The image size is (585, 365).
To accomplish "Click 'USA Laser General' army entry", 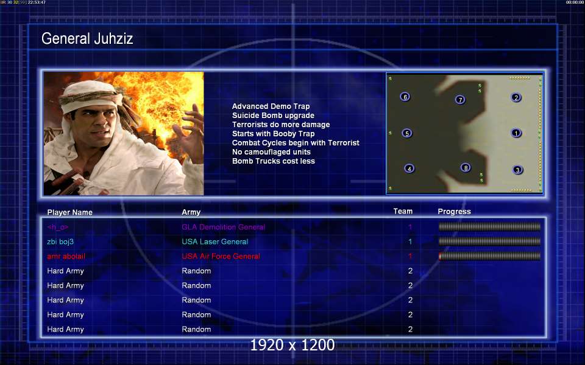I will tap(215, 242).
